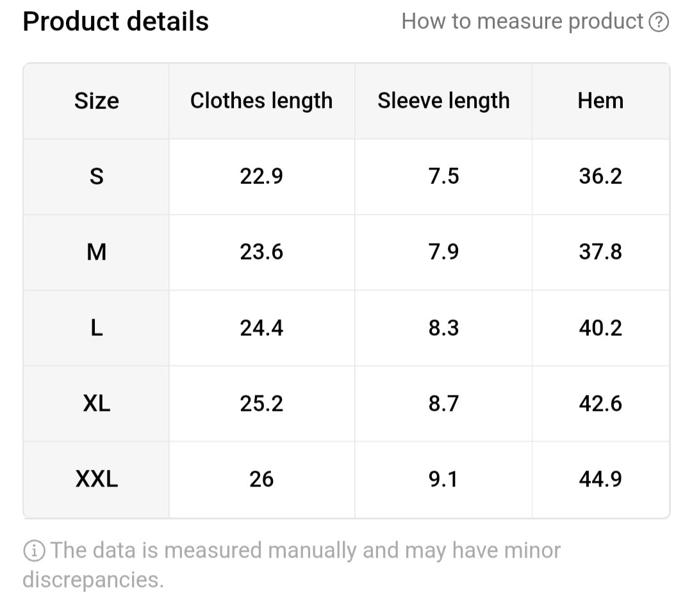The height and width of the screenshot is (616, 692).
Task: Select size L row label
Action: [96, 328]
